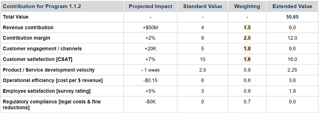Click the +$50M projected impact cell

point(150,28)
